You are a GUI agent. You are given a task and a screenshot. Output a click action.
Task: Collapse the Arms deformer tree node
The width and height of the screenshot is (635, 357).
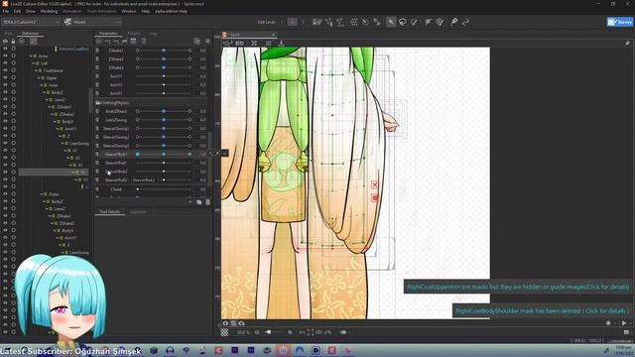[x=31, y=57]
